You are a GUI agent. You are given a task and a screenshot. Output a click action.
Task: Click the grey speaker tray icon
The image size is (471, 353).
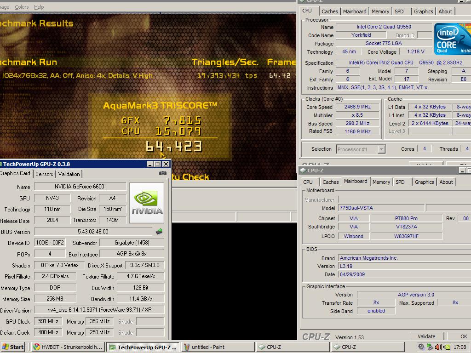421,347
